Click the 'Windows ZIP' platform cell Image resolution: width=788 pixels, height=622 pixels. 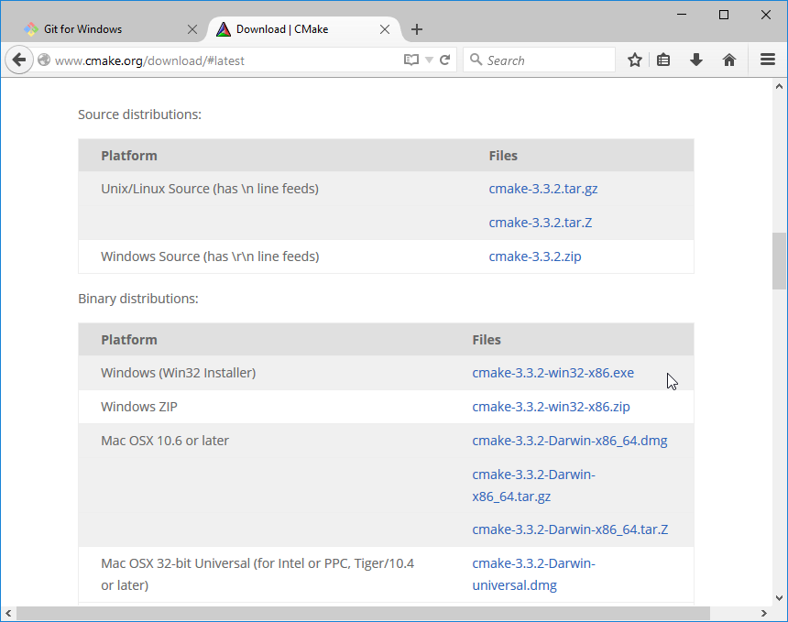(139, 407)
